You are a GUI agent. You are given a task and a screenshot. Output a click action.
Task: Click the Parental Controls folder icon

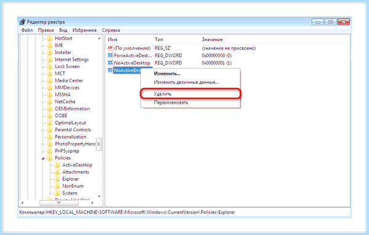[x=50, y=130]
